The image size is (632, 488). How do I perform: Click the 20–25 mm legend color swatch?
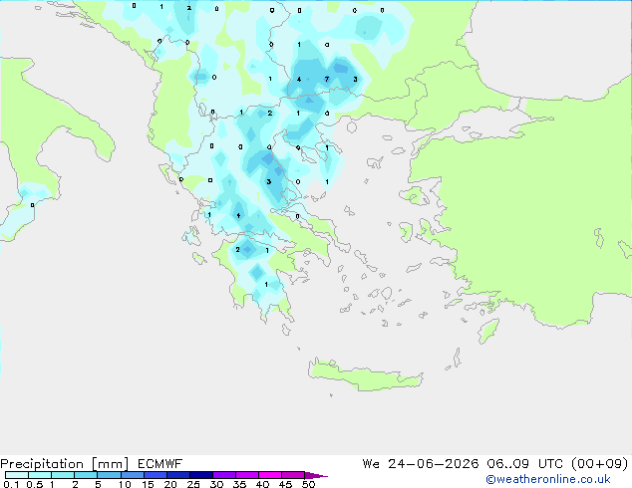(x=178, y=475)
